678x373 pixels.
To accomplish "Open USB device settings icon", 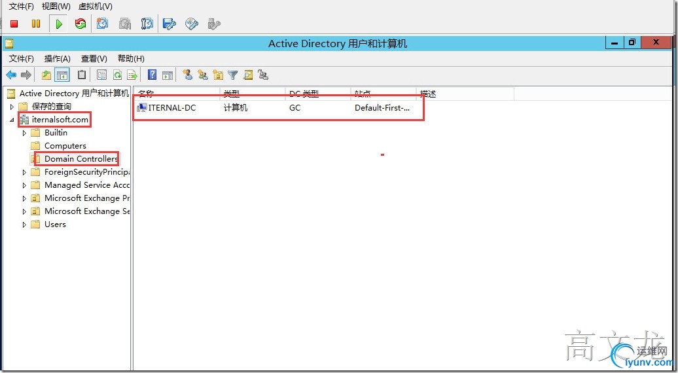I will (x=214, y=24).
